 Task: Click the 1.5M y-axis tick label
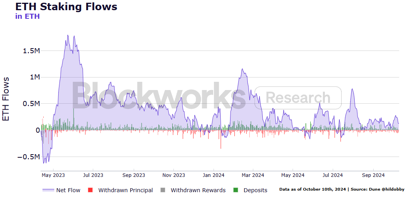click(31, 50)
